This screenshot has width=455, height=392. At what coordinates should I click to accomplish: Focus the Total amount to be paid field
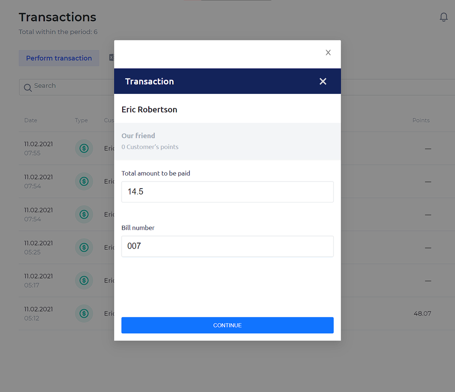tap(227, 192)
